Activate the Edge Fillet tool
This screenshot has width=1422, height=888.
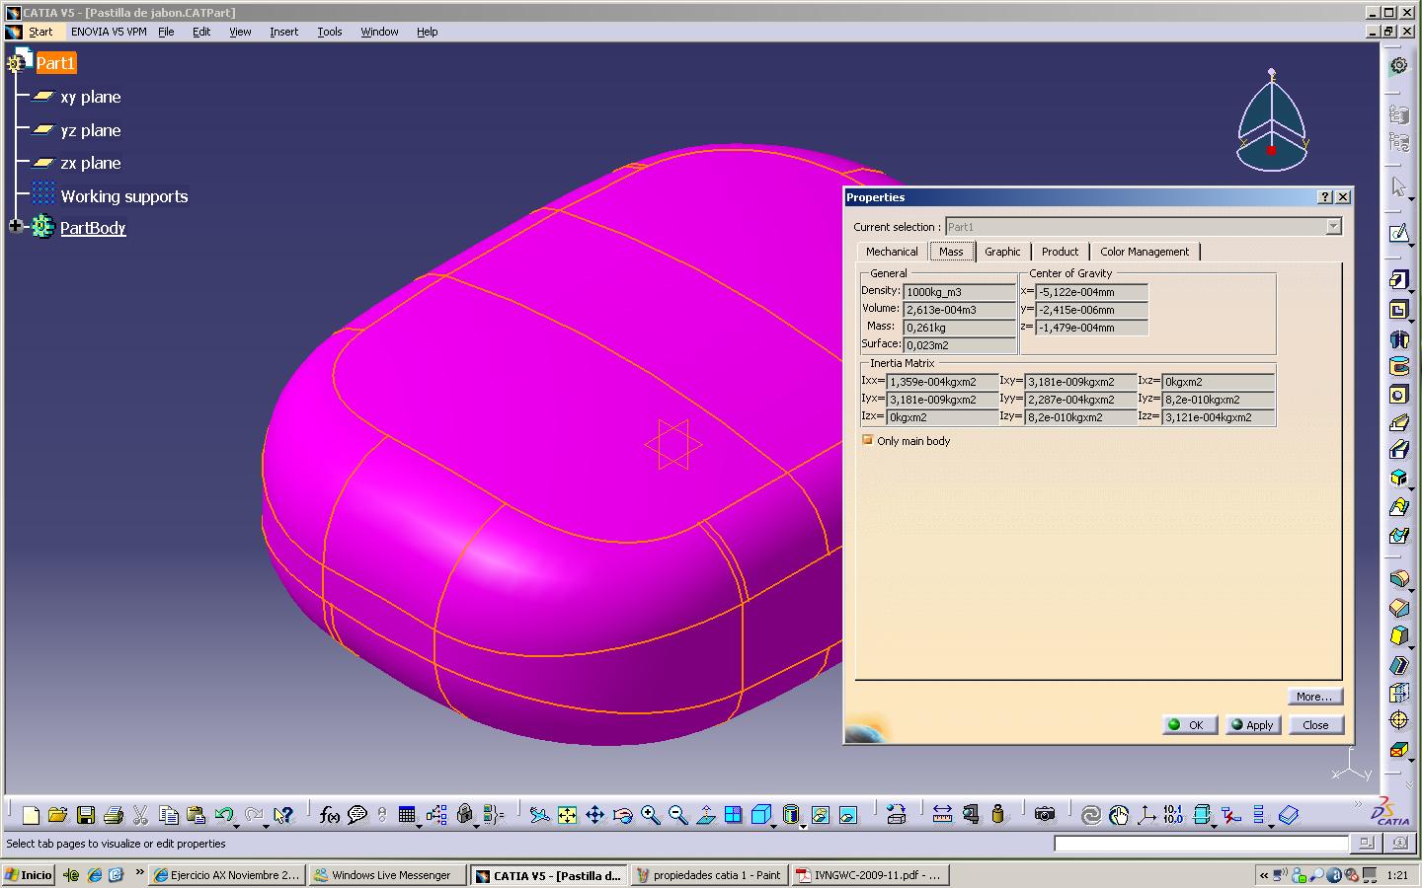point(1398,578)
